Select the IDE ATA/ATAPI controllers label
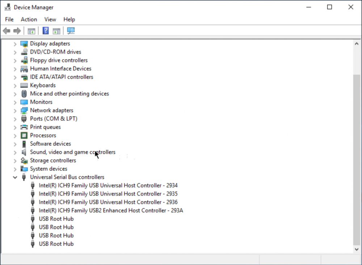 click(x=62, y=77)
